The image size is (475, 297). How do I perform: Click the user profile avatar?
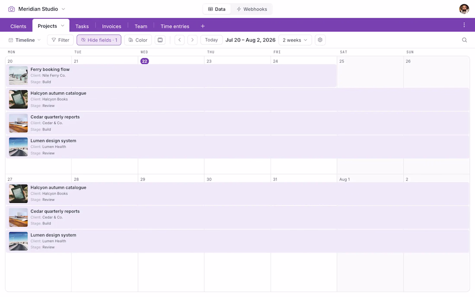[x=464, y=9]
